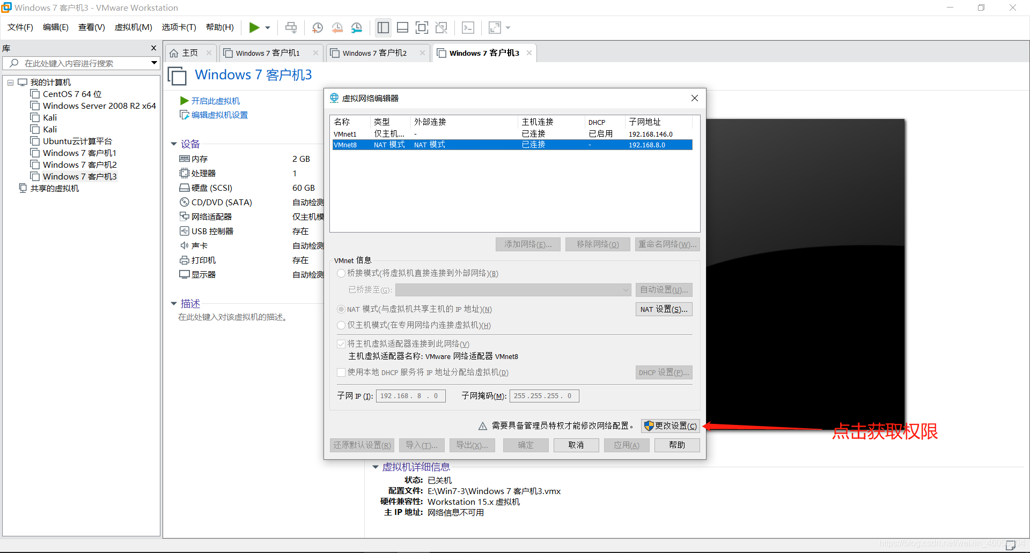The image size is (1030, 553).
Task: Click the Unity mode toolbar icon
Action: 442,27
